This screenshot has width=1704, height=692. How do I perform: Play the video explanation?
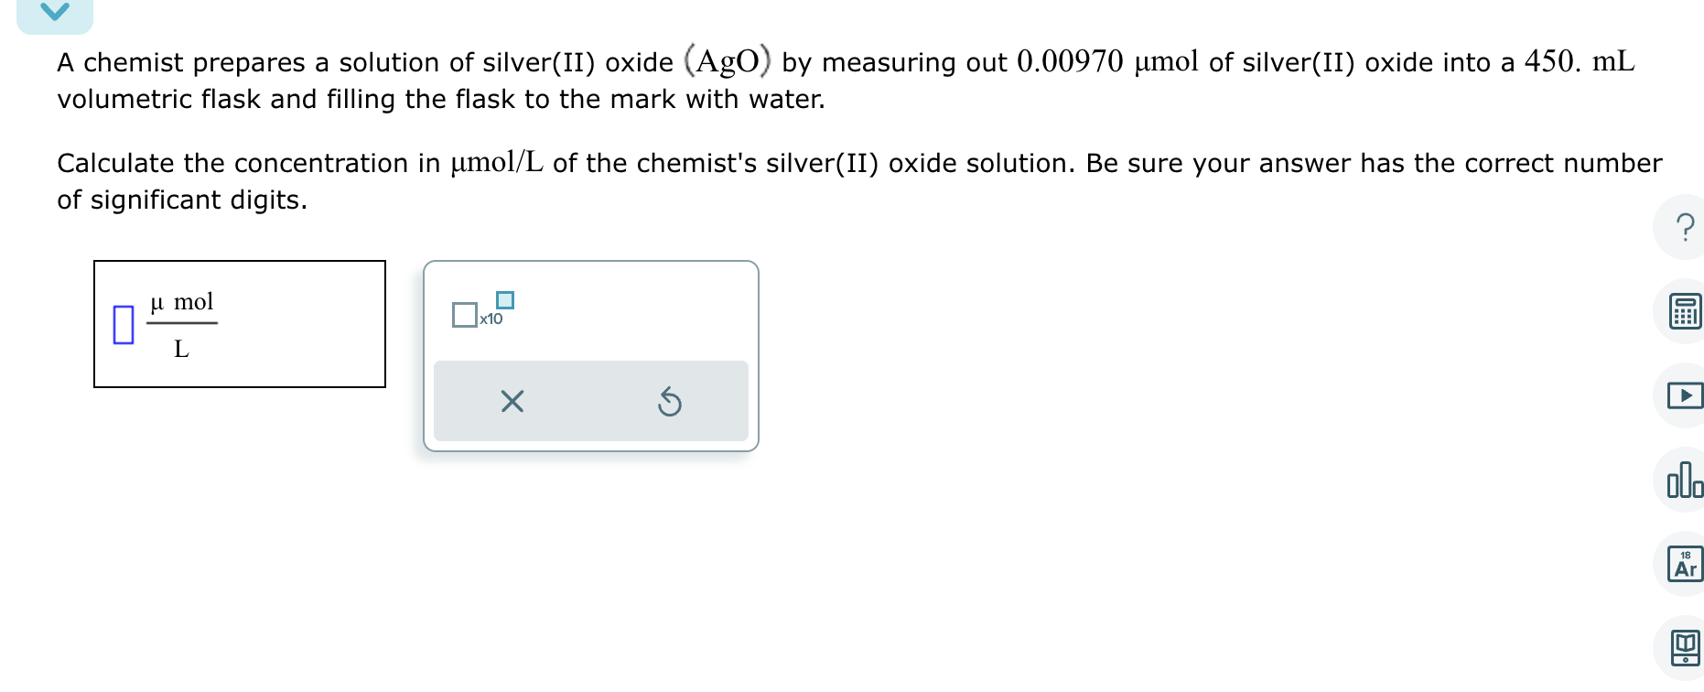pos(1685,397)
